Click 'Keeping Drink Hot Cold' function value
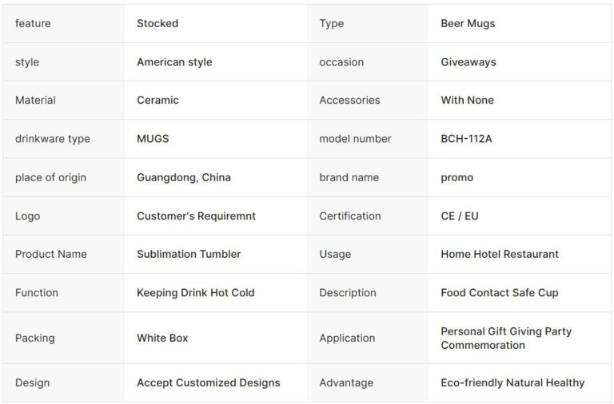Screen dimensions: 614x404 pos(195,292)
